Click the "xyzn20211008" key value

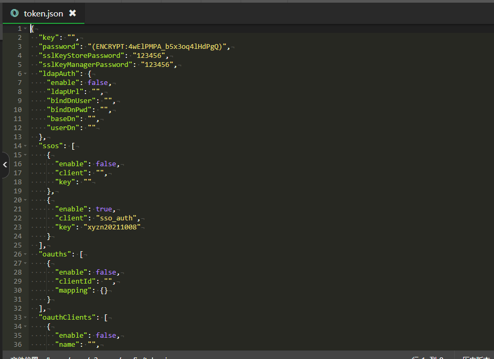[x=114, y=227]
